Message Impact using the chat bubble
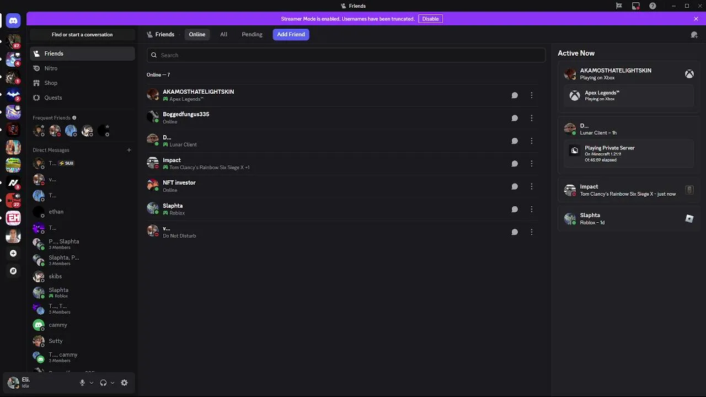The height and width of the screenshot is (397, 706). 515,164
